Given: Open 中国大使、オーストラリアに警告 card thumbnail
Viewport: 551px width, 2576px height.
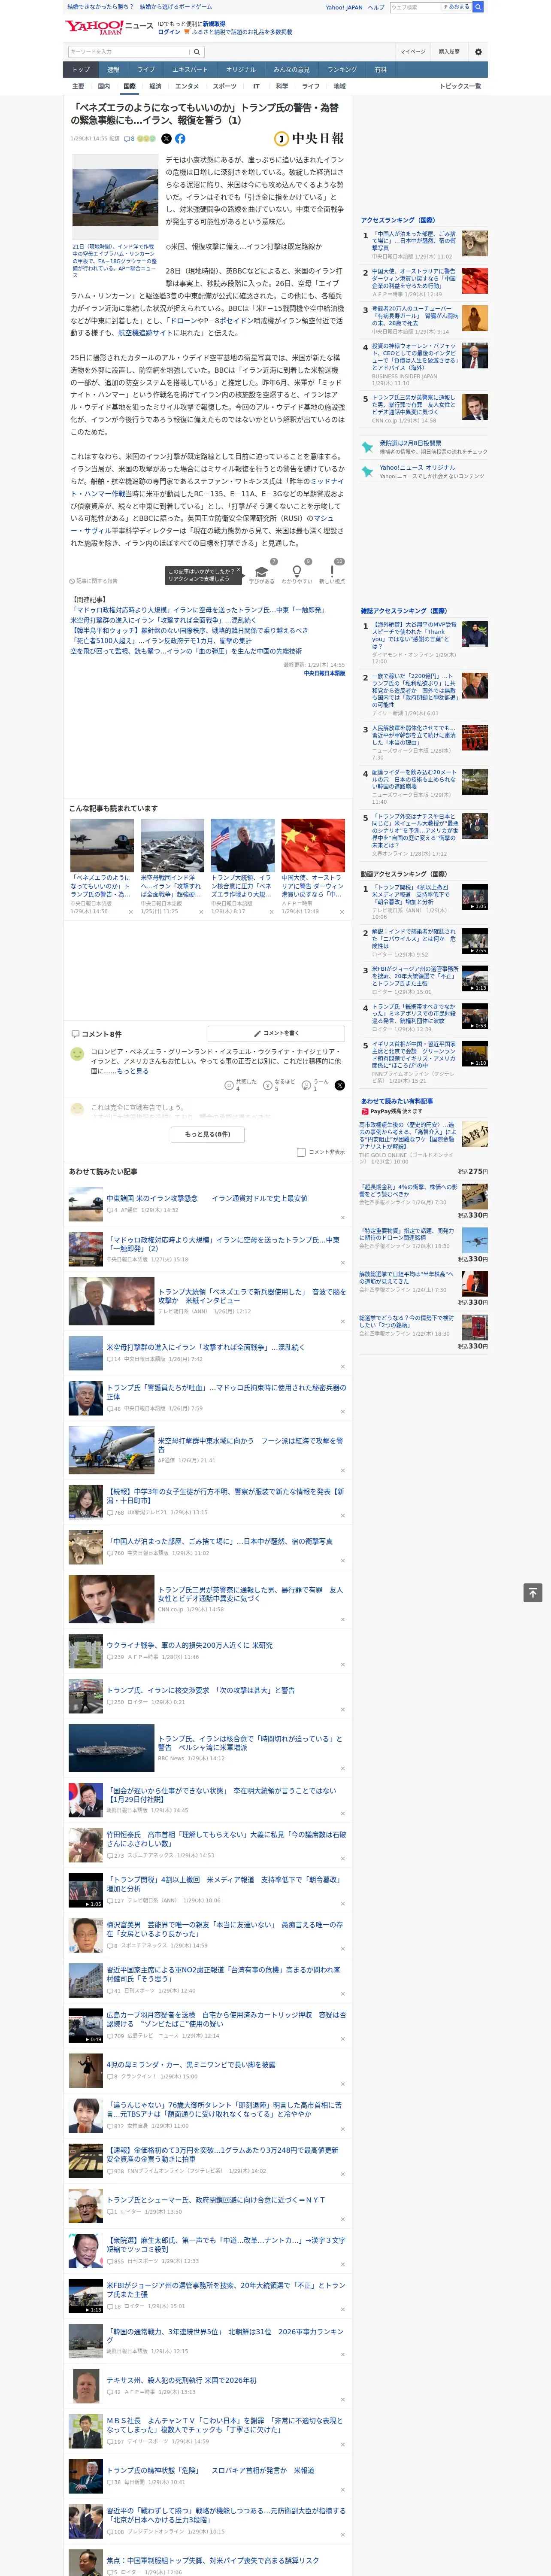Looking at the screenshot, I should 313,846.
